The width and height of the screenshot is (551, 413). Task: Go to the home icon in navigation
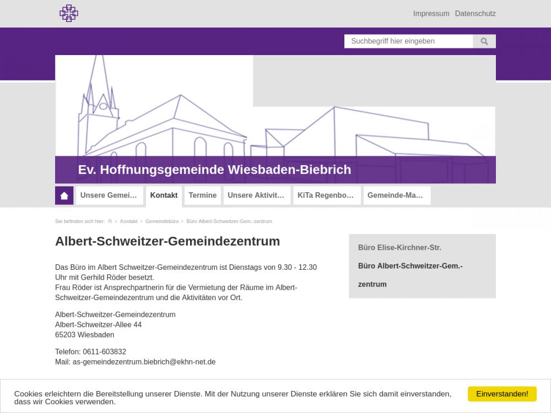(64, 195)
